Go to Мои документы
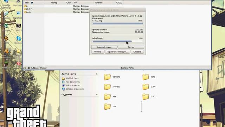 (x=73, y=82)
